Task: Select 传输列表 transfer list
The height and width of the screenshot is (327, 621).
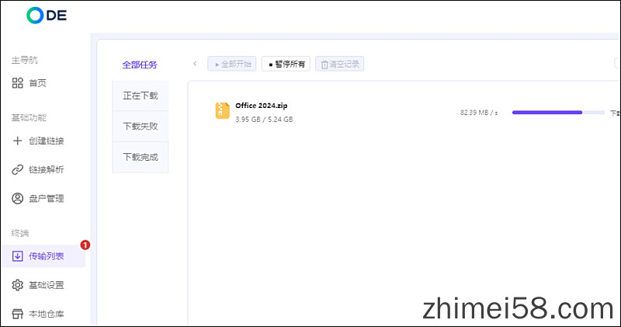Action: [46, 256]
